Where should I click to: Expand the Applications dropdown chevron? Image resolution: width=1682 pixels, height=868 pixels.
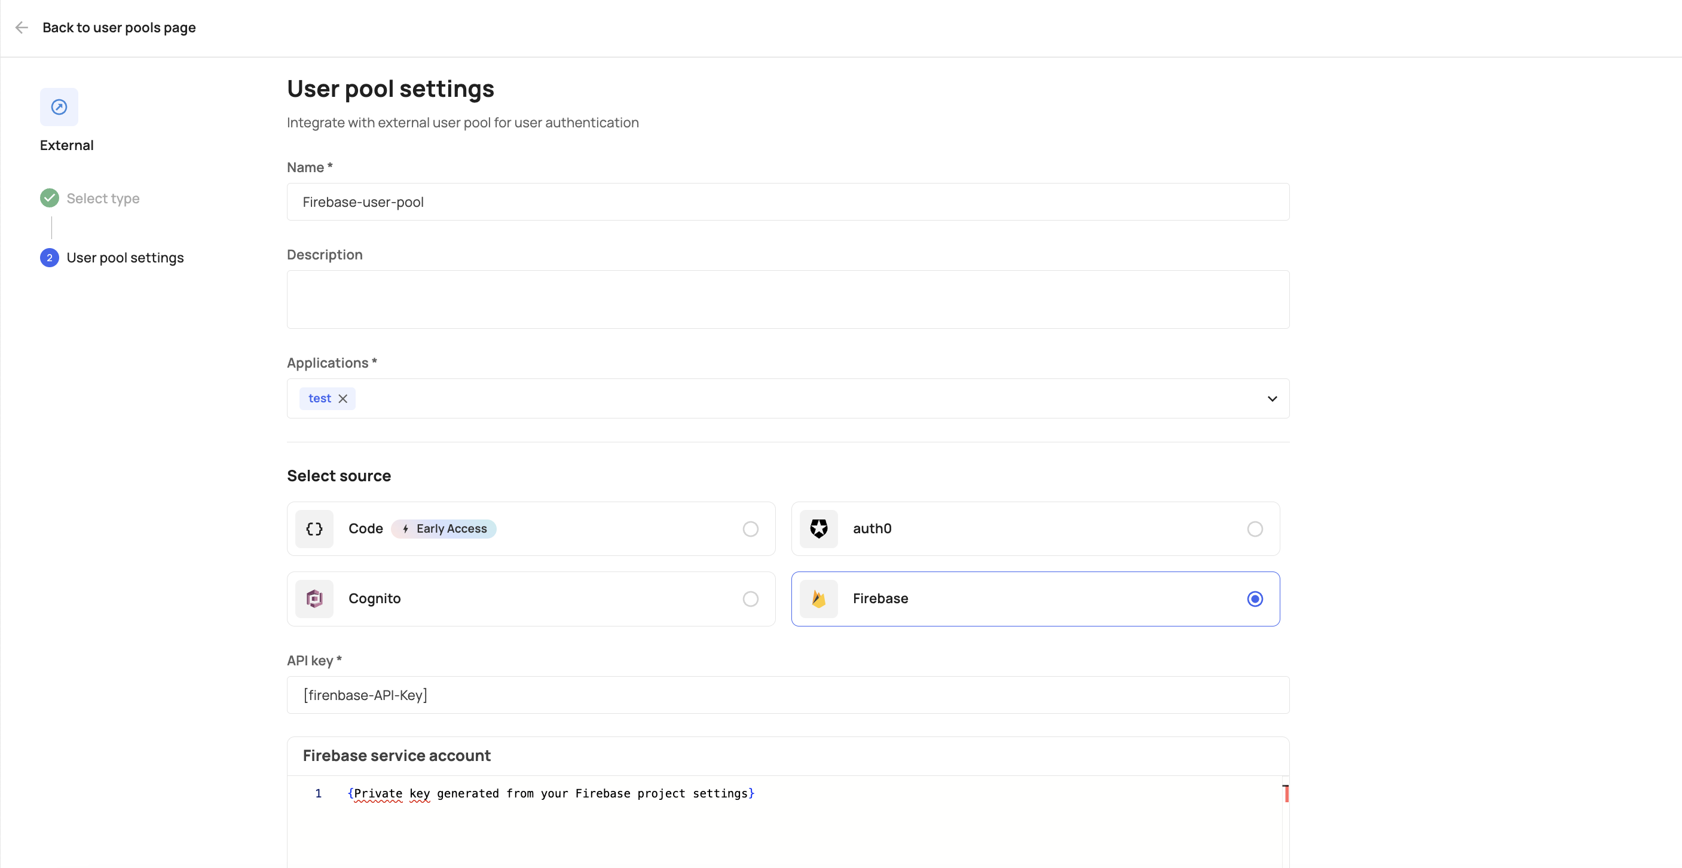[x=1272, y=398]
